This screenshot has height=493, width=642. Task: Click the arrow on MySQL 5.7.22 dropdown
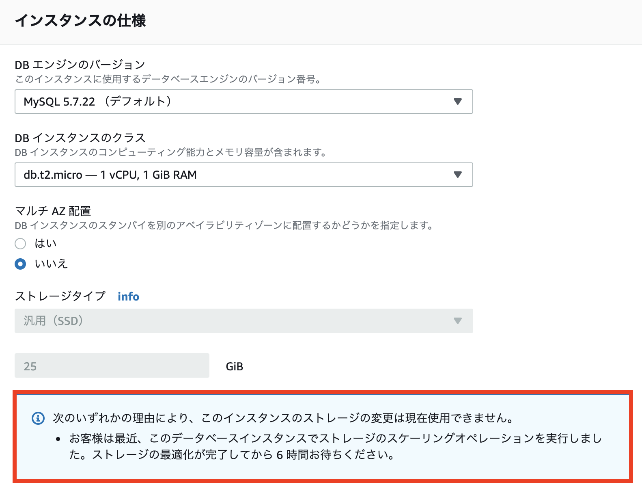click(x=458, y=102)
